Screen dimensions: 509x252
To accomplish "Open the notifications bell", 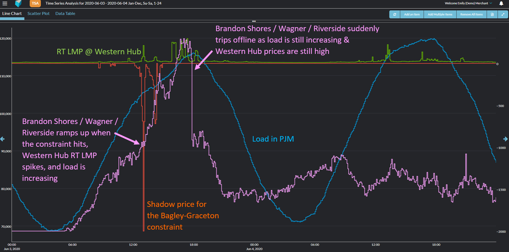I will 501,4.
